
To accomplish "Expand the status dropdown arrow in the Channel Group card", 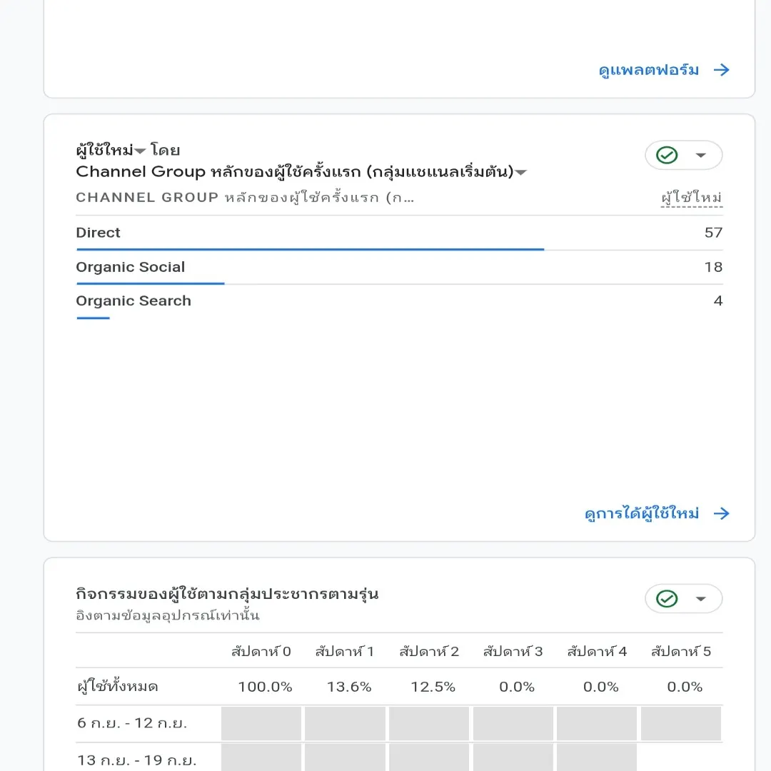I will coord(701,156).
